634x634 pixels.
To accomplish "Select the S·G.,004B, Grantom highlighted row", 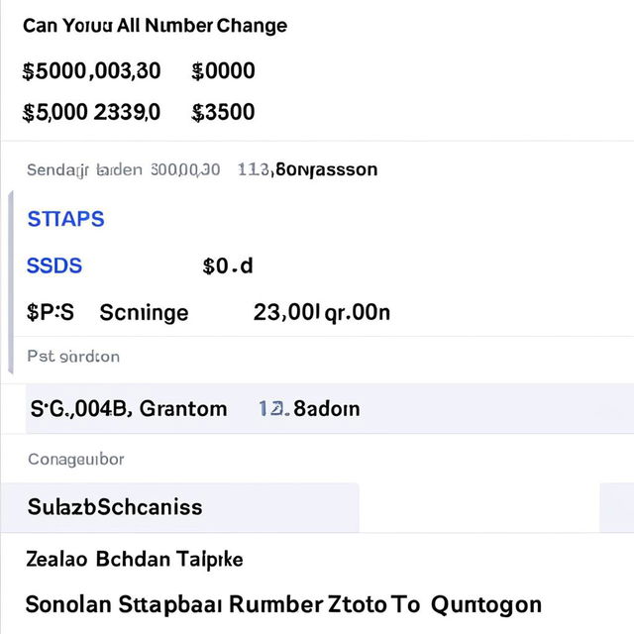I will pos(330,409).
